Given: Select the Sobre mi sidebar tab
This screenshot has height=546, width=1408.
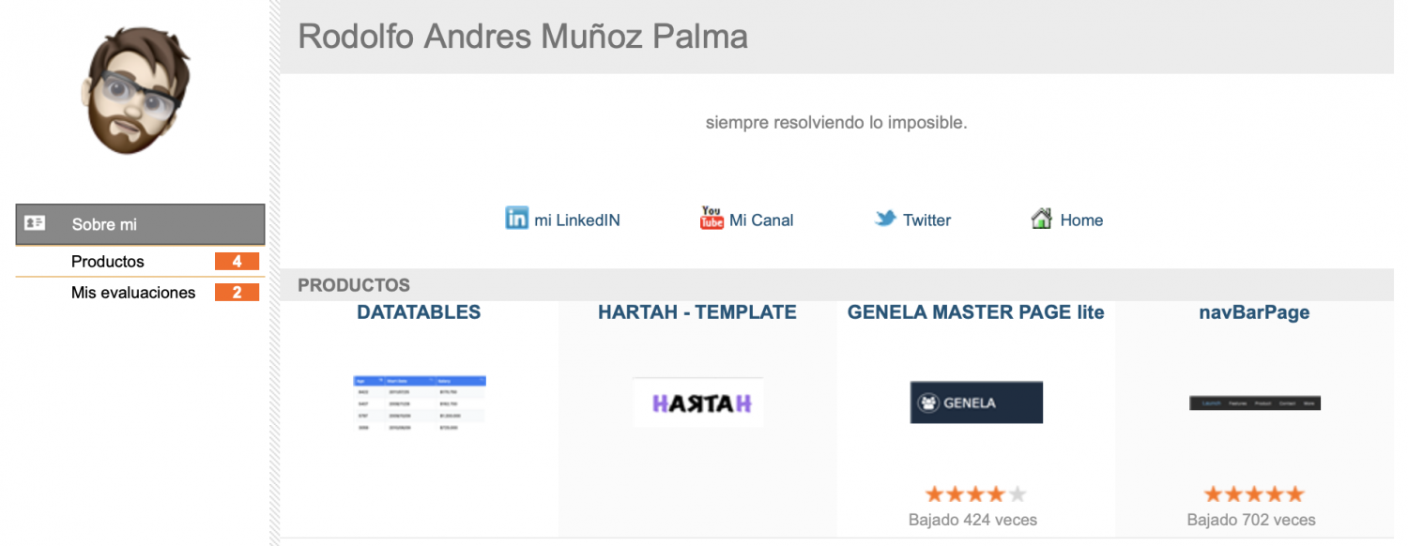Looking at the screenshot, I should (140, 225).
